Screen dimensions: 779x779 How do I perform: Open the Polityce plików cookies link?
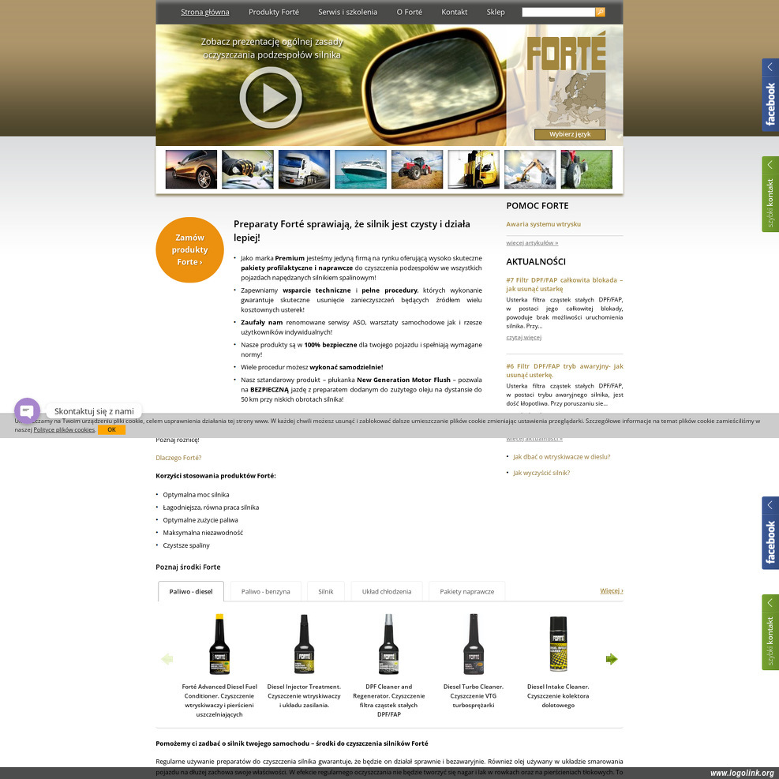point(64,429)
